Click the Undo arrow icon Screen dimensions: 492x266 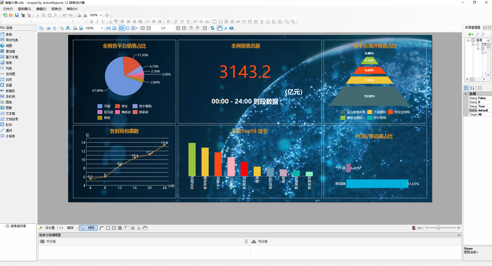pos(65,15)
